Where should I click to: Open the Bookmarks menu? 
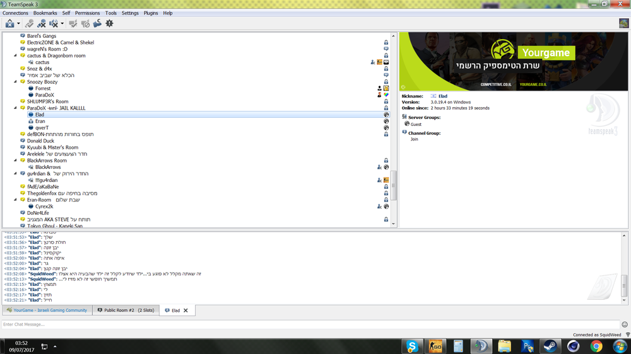[45, 13]
